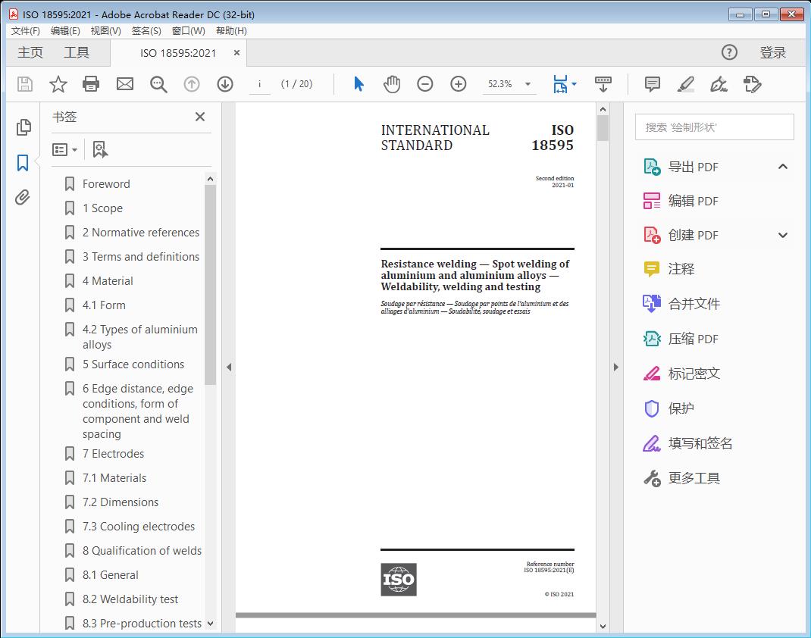Click the tools search field
The height and width of the screenshot is (638, 811).
coord(714,127)
